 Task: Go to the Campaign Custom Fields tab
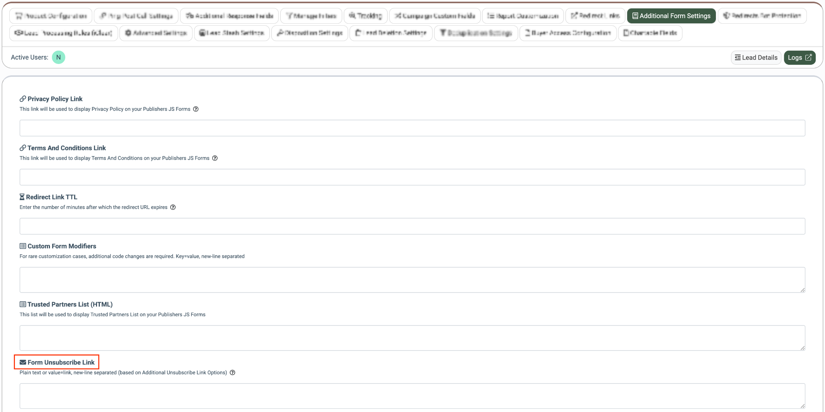(435, 16)
